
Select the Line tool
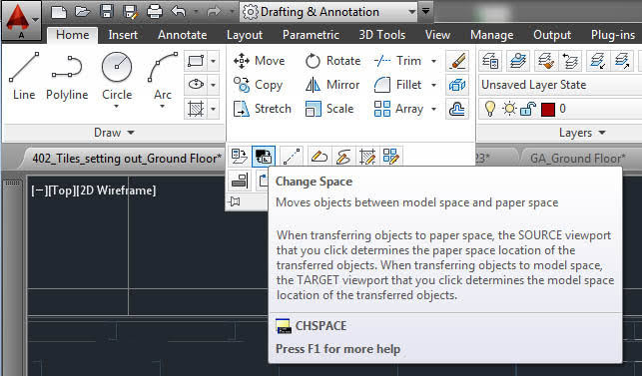[24, 76]
